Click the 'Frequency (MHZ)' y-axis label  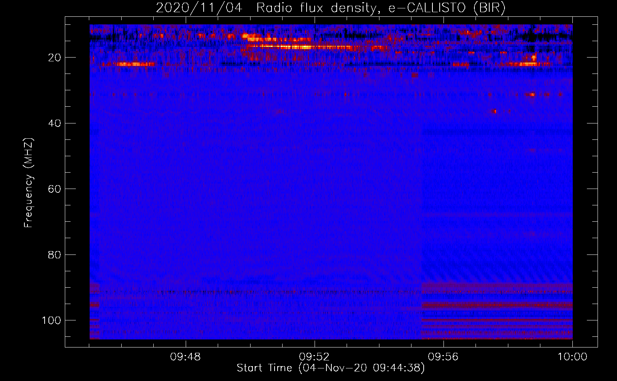(29, 183)
